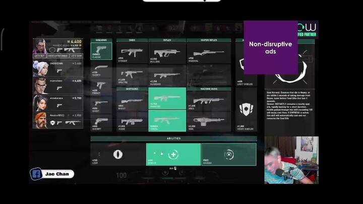Click the I Have Extra Creds button

pos(58,56)
